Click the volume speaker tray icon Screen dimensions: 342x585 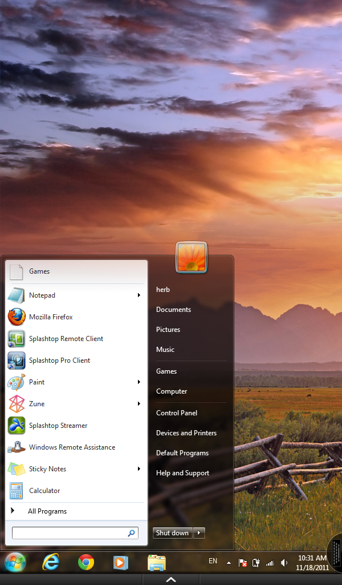tap(284, 563)
